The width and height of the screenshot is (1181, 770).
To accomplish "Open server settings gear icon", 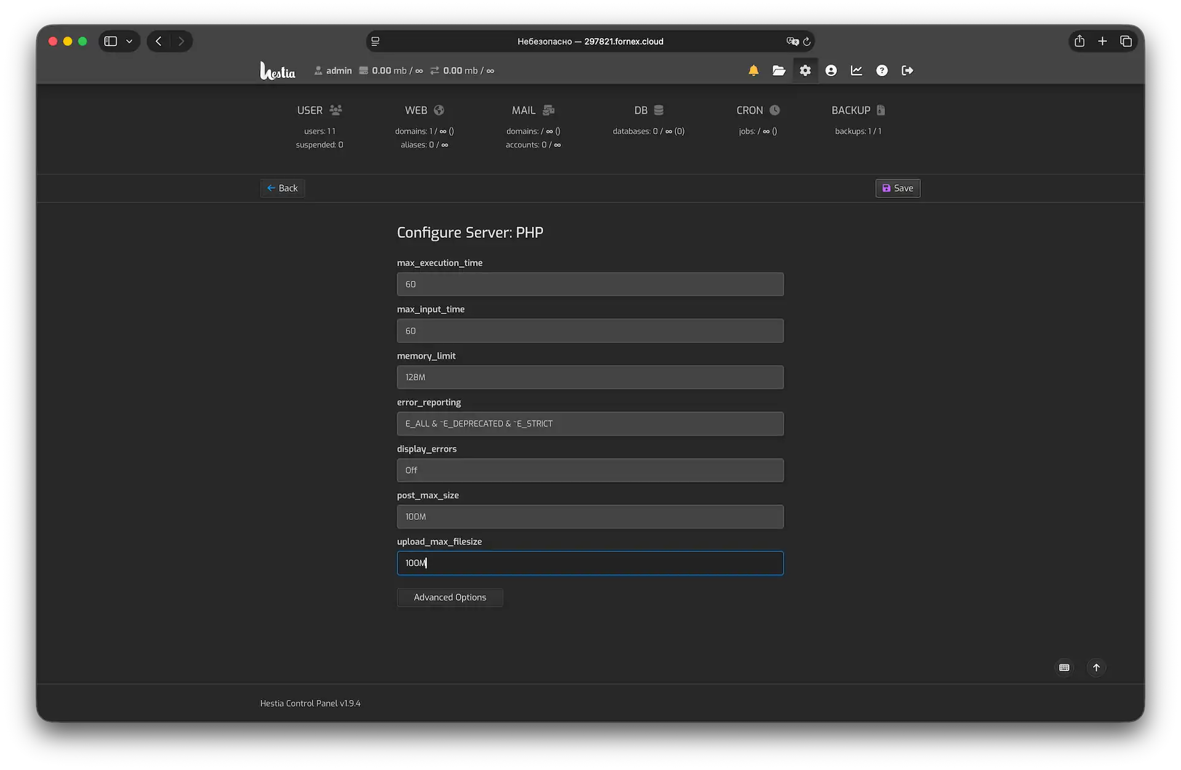I will 805,71.
